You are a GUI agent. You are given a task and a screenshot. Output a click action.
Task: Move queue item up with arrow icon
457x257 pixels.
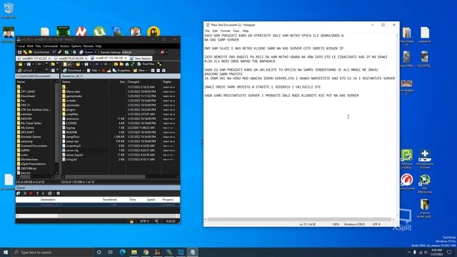38,193
